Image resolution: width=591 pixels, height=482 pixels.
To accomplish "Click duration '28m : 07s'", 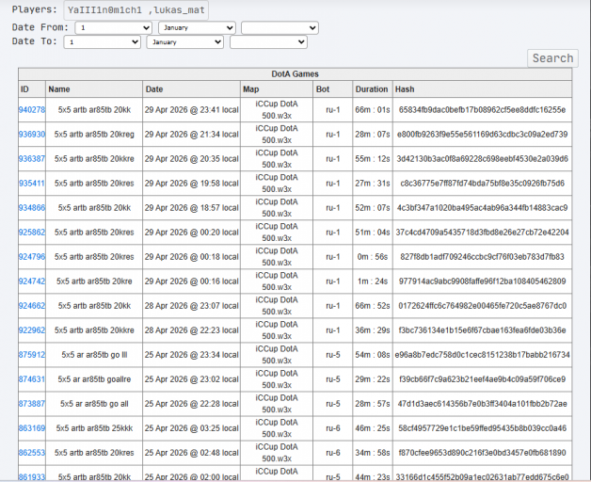I will point(373,135).
